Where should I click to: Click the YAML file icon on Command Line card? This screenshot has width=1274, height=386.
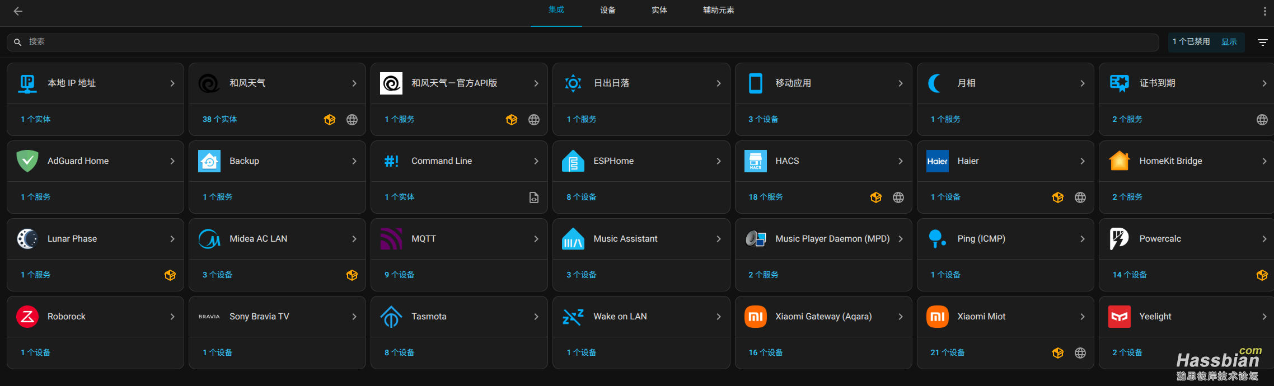534,197
